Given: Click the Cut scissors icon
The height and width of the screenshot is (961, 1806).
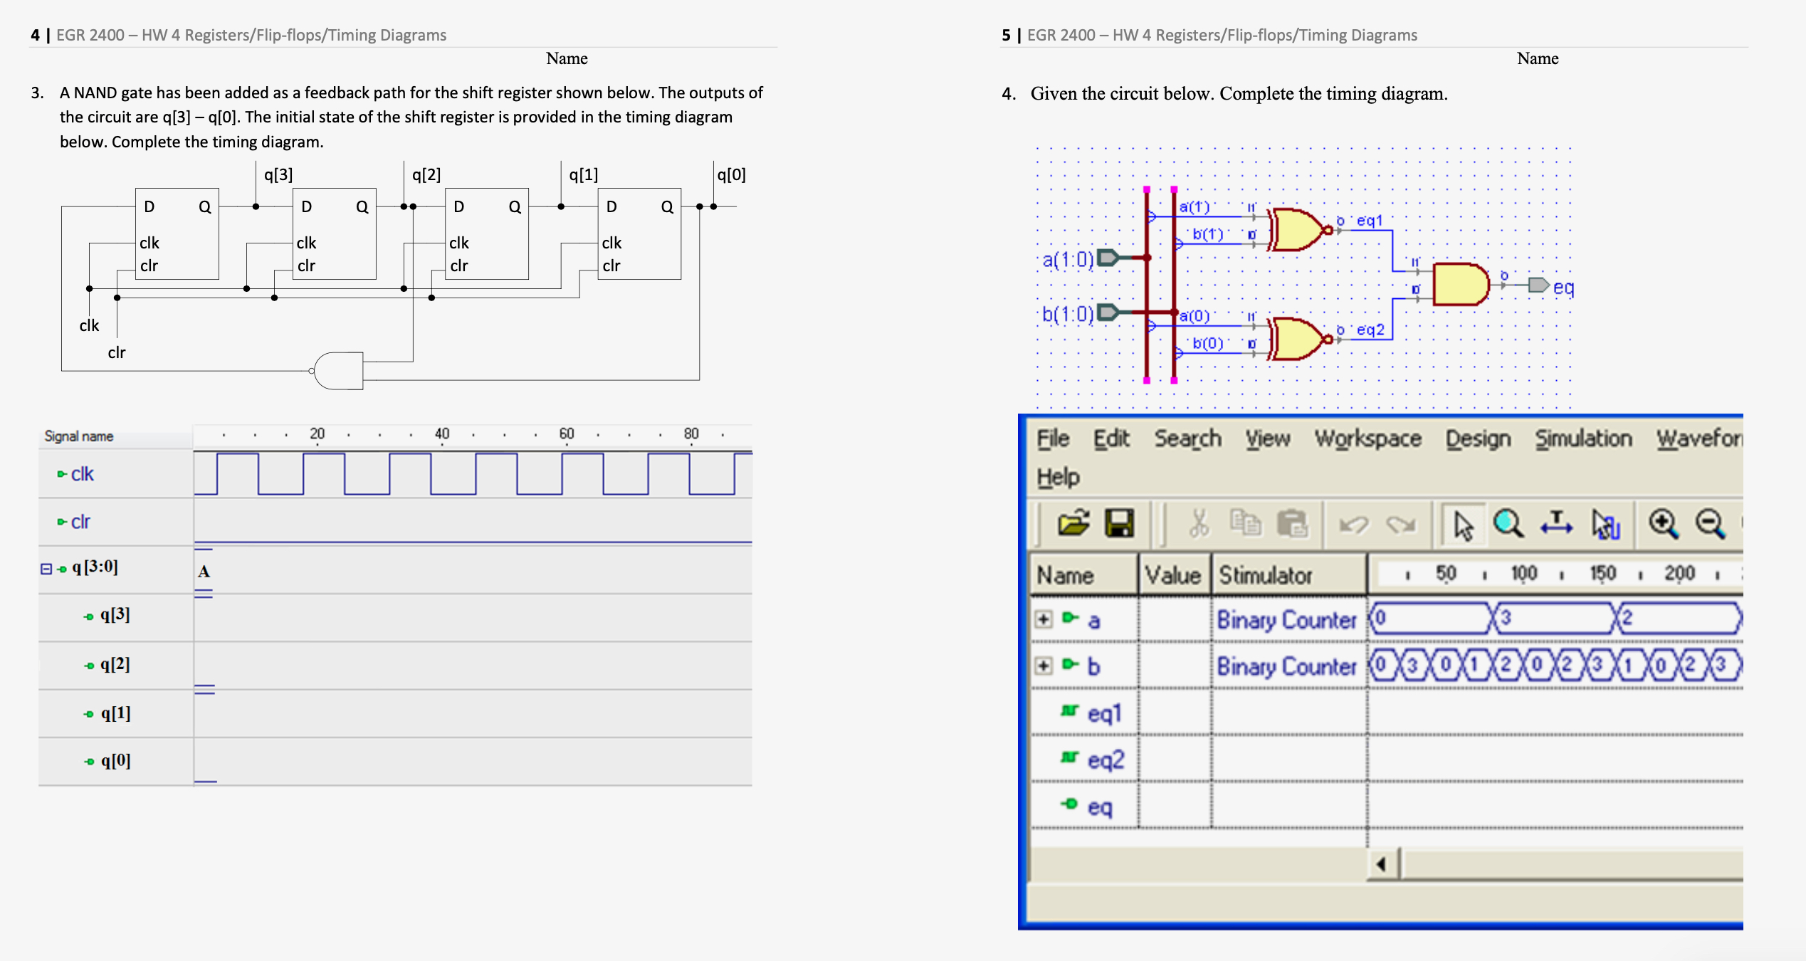Looking at the screenshot, I should (x=1199, y=524).
